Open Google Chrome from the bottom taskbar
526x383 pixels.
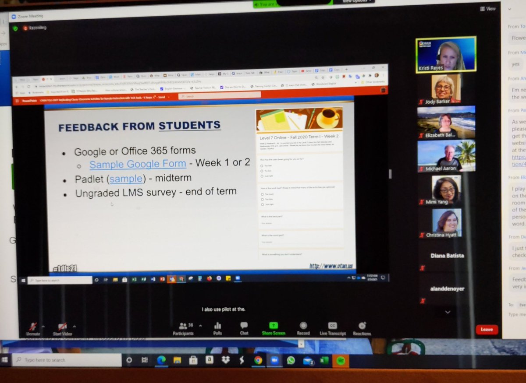click(x=258, y=360)
